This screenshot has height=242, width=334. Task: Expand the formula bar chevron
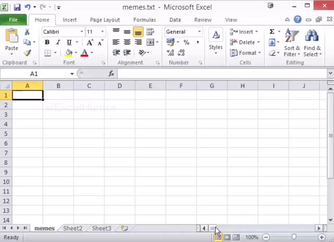[x=331, y=74]
